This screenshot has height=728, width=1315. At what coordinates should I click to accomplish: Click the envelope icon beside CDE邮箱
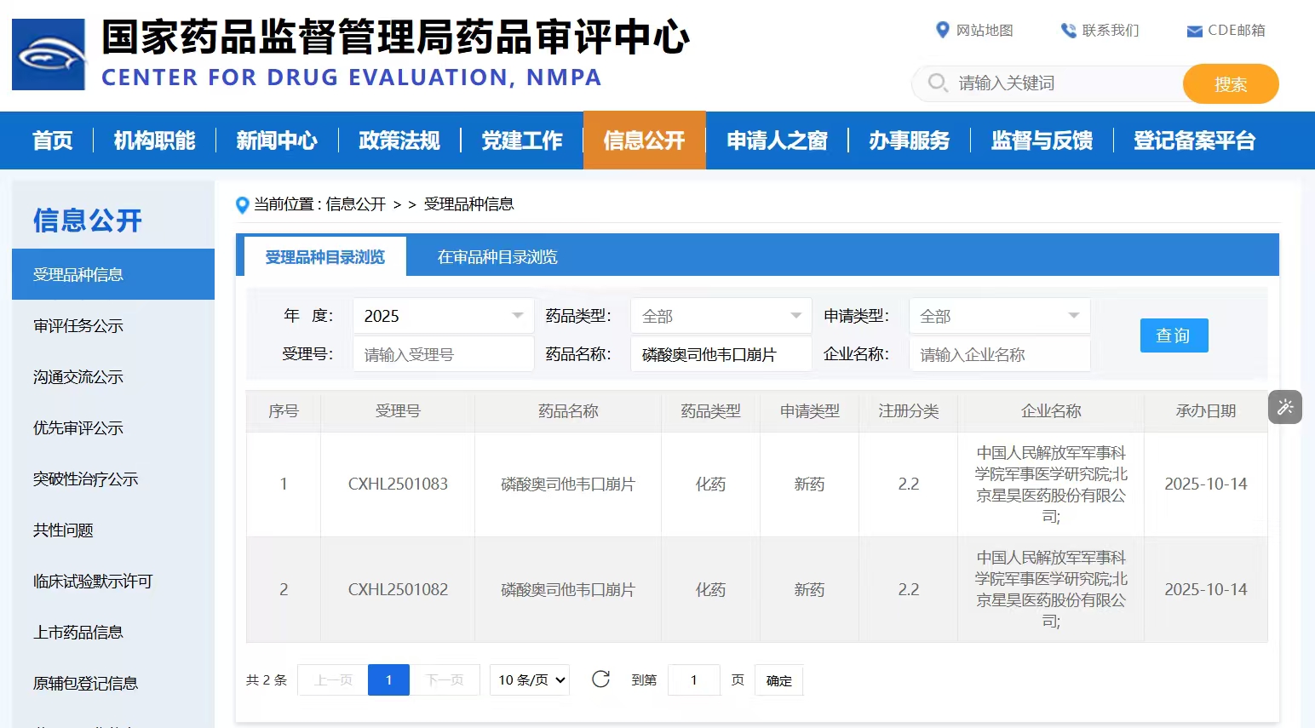[x=1194, y=32]
